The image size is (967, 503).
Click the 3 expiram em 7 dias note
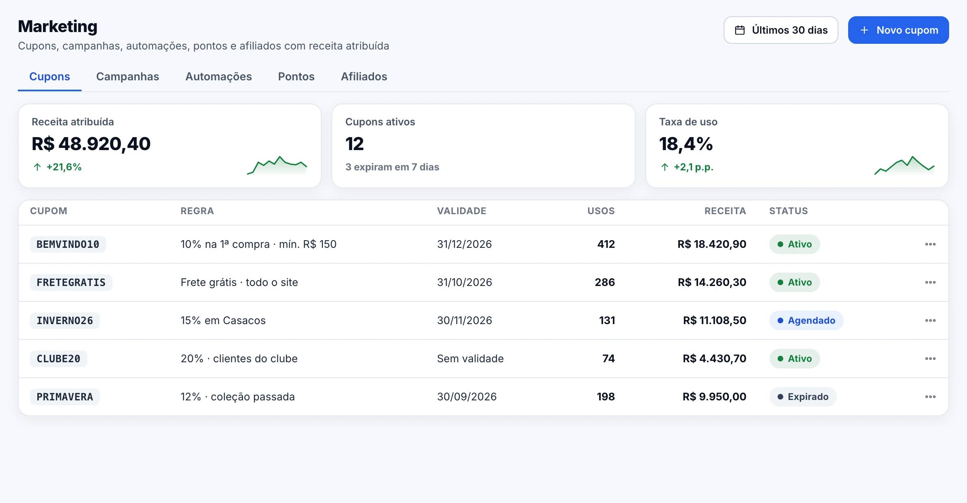pyautogui.click(x=392, y=167)
